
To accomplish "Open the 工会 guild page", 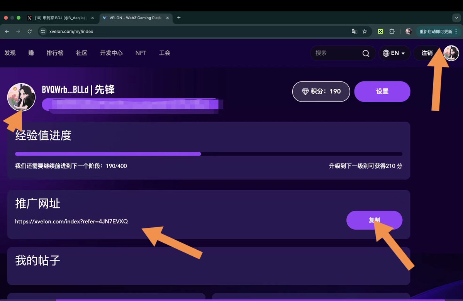I will tap(165, 53).
